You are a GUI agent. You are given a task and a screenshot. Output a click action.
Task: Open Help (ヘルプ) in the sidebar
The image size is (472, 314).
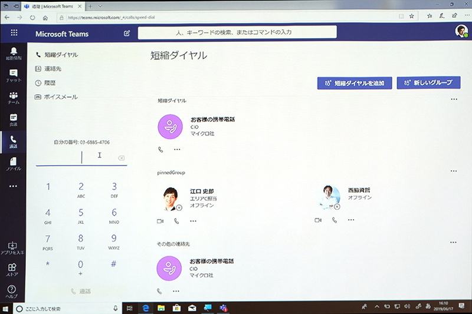coord(12,292)
